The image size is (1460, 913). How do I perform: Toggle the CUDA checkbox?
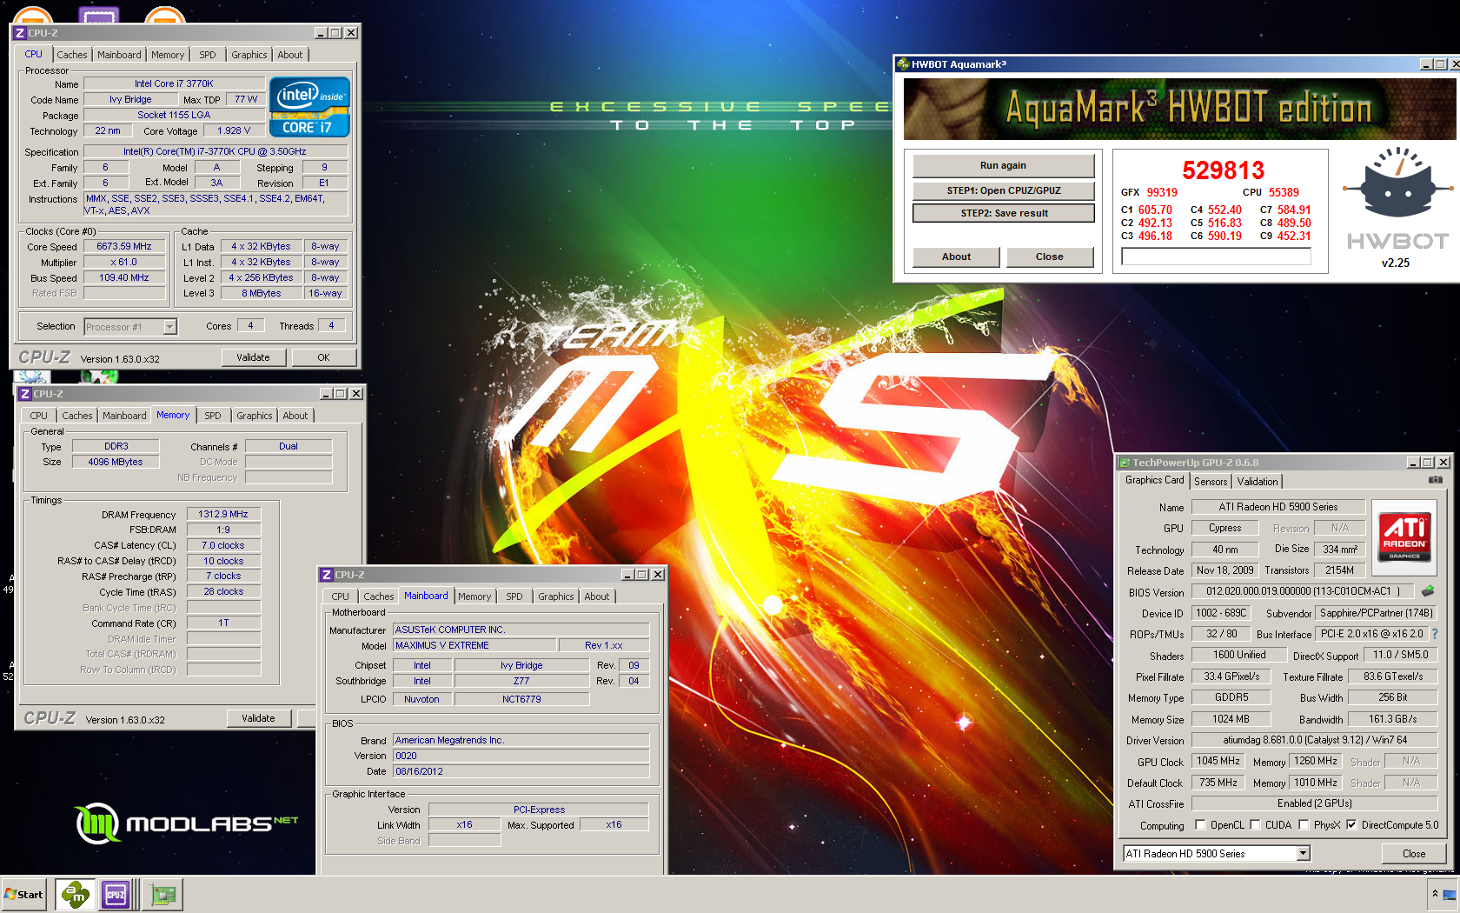tap(1255, 825)
